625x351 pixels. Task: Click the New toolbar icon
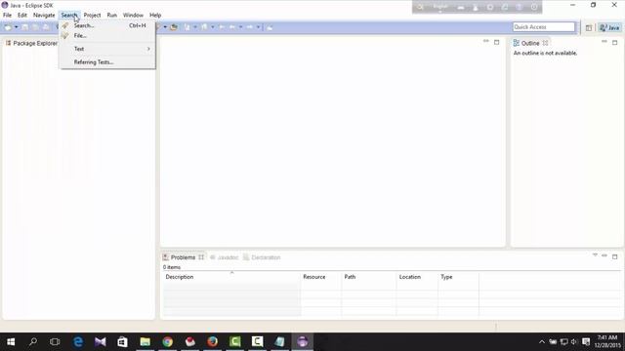tap(8, 27)
